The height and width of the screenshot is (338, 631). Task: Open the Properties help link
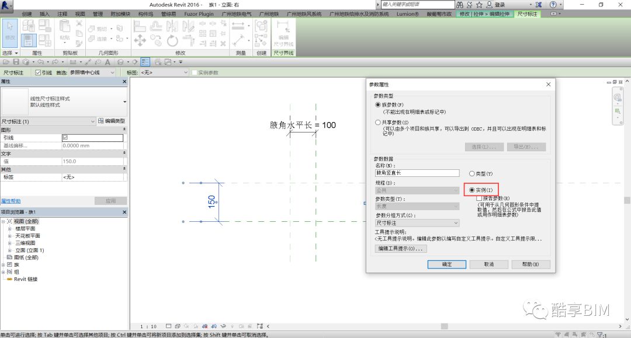pos(11,201)
